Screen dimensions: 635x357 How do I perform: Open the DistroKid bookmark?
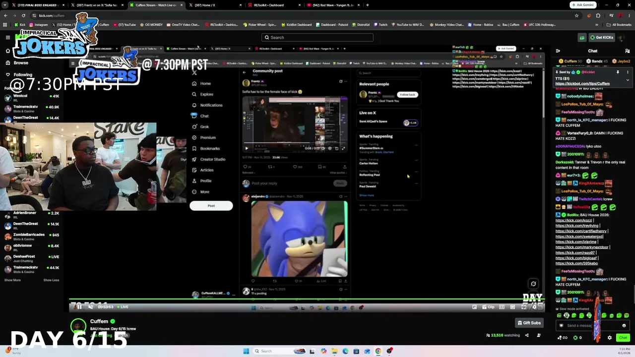[361, 25]
